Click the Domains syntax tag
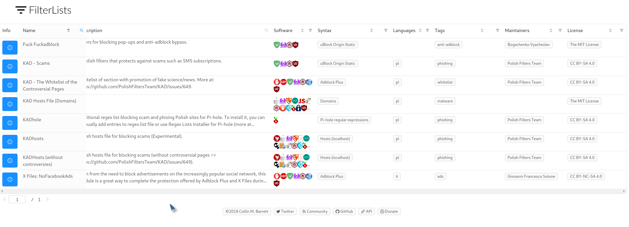This screenshot has height=227, width=629. pyautogui.click(x=328, y=101)
